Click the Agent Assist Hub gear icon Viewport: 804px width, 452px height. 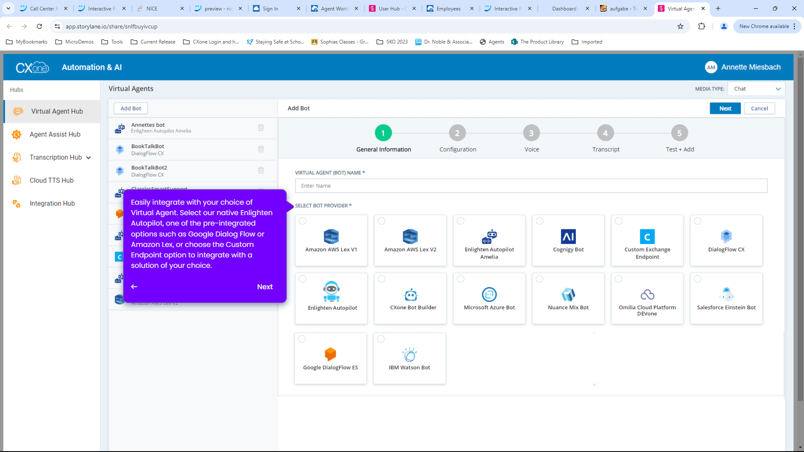click(16, 134)
